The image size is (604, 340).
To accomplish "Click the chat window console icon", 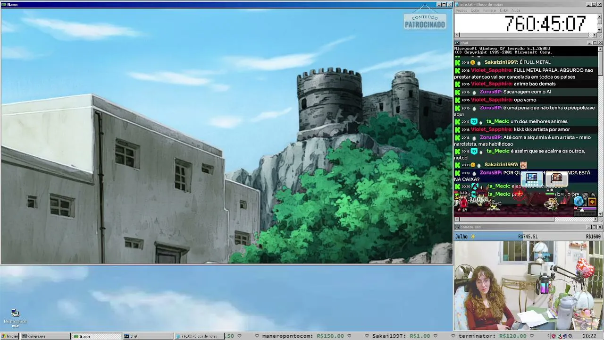I will coord(457,43).
